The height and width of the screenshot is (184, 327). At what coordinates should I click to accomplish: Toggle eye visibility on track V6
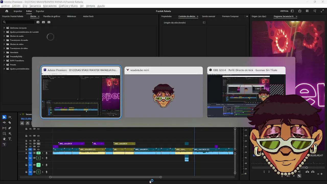click(x=38, y=129)
